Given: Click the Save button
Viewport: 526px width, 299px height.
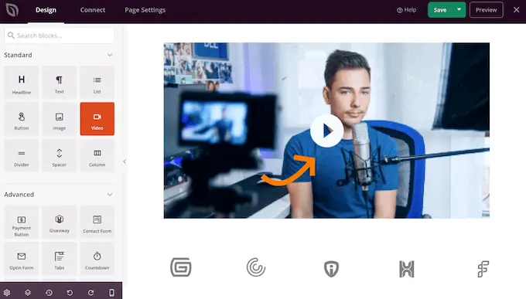Looking at the screenshot, I should 440,10.
